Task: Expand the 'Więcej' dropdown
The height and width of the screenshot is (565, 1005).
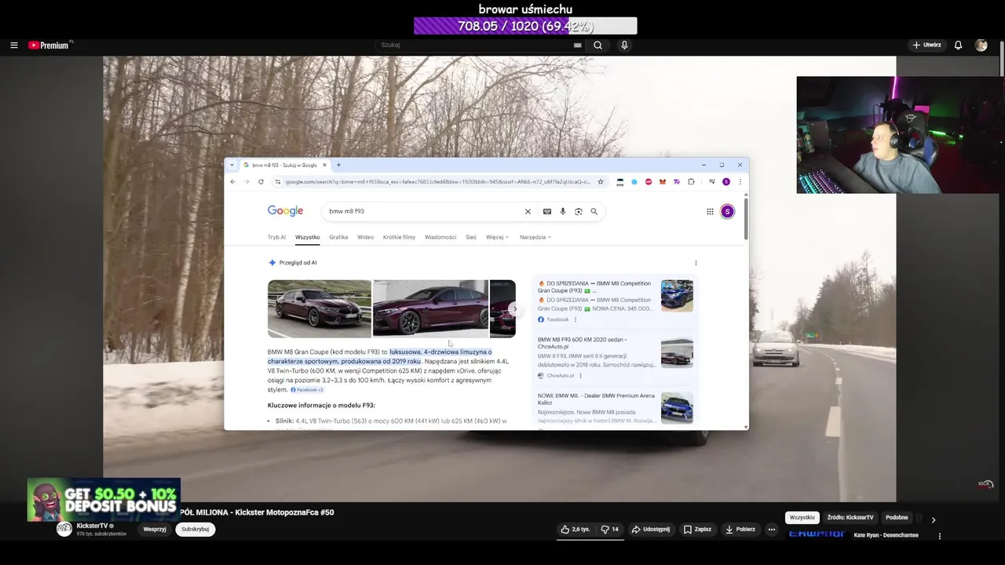Action: [x=497, y=237]
